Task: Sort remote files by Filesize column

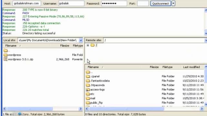Action: tap(154, 67)
